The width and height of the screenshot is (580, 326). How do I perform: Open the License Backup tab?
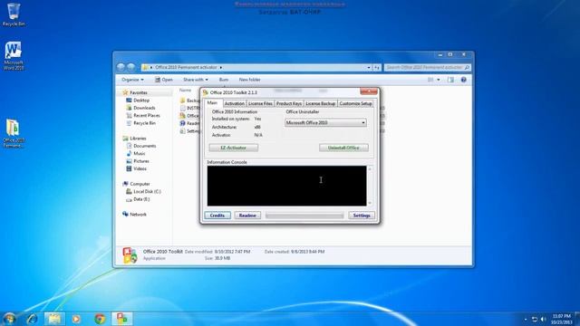[320, 103]
